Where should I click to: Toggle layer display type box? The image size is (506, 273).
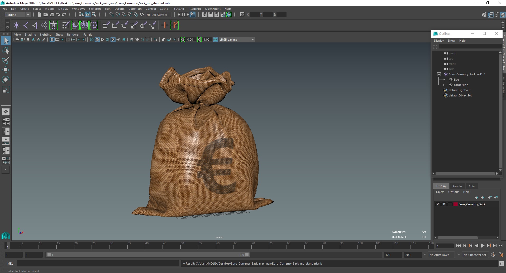(450, 204)
